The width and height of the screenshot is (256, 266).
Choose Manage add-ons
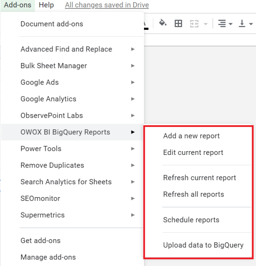72,257
